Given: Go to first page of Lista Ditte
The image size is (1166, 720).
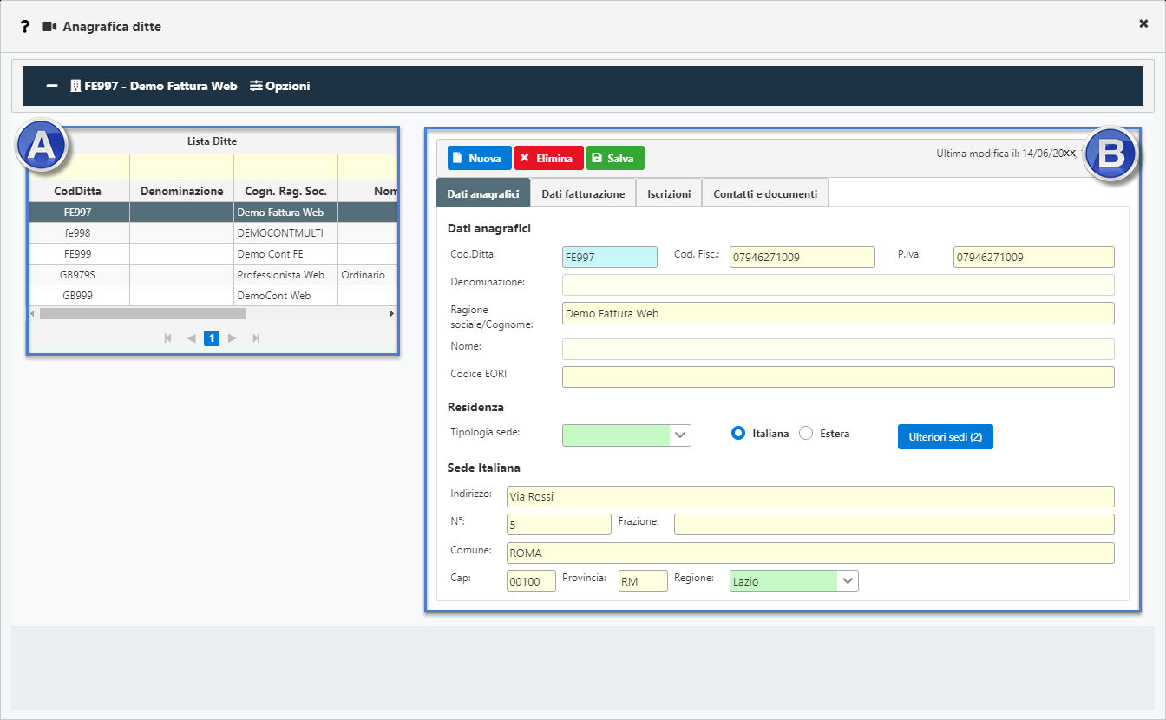Looking at the screenshot, I should point(167,338).
